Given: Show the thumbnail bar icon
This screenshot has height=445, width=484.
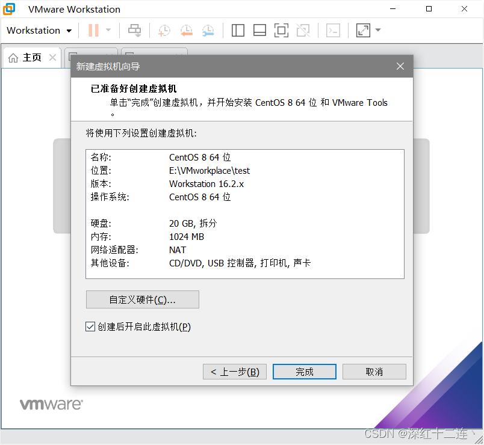Looking at the screenshot, I should [259, 30].
